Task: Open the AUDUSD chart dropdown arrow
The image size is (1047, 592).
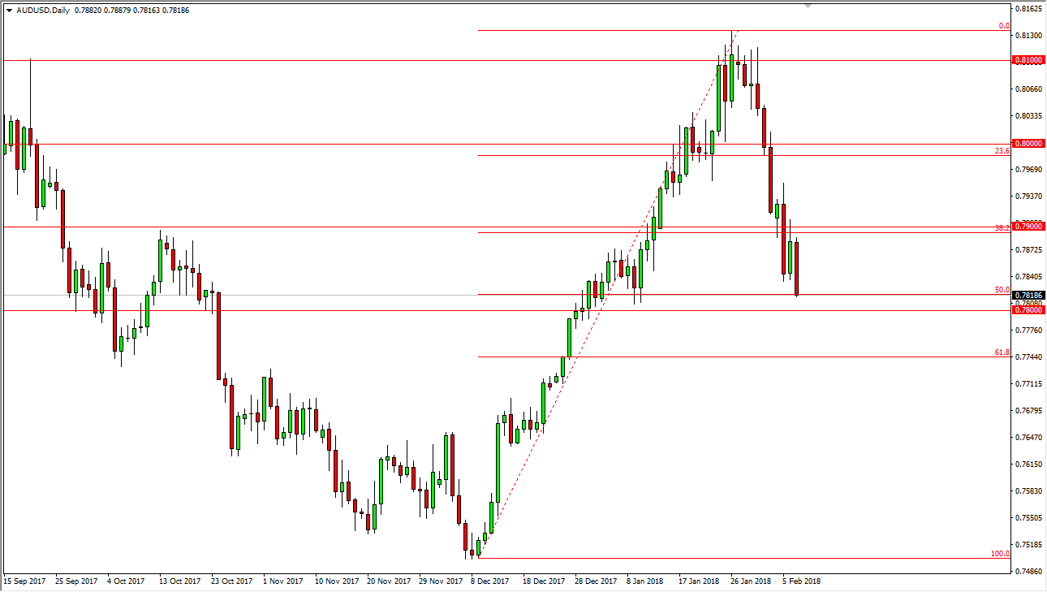Action: click(8, 12)
